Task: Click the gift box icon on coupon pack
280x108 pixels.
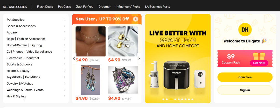Action: pyautogui.click(x=259, y=56)
